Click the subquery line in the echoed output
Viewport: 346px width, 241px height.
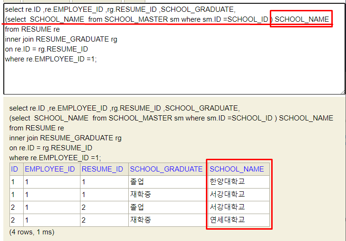(171, 118)
